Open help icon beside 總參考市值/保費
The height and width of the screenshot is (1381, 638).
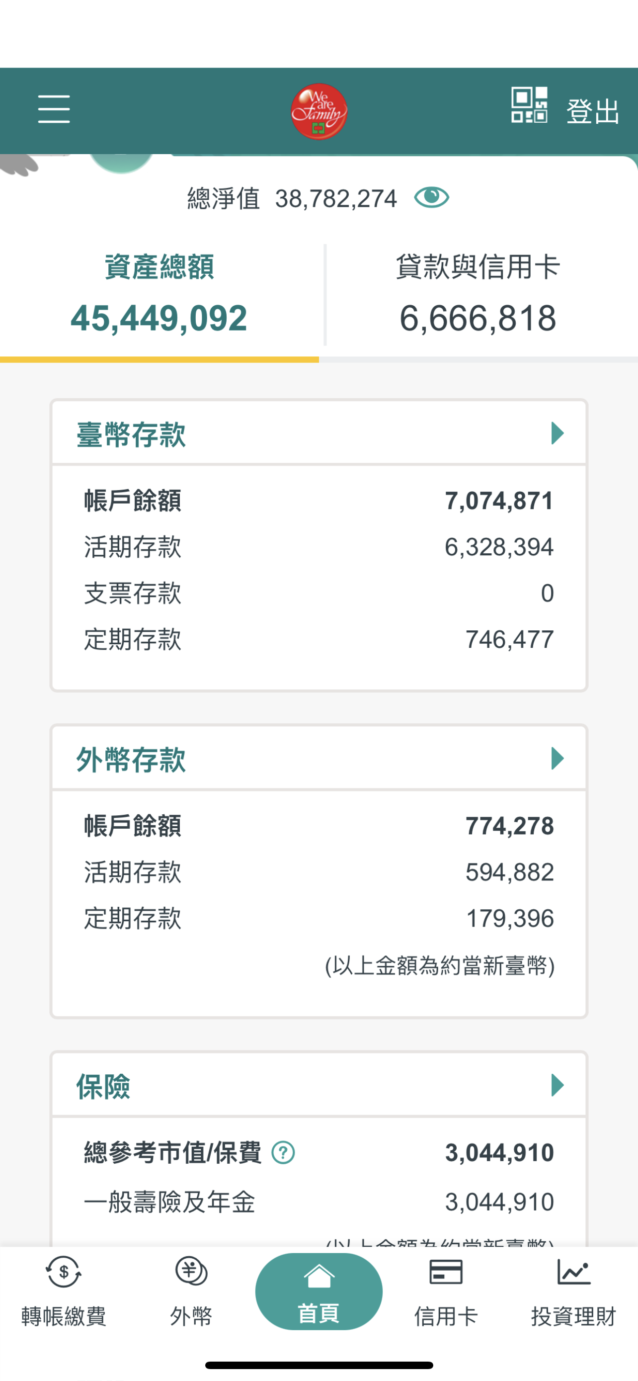click(283, 1153)
